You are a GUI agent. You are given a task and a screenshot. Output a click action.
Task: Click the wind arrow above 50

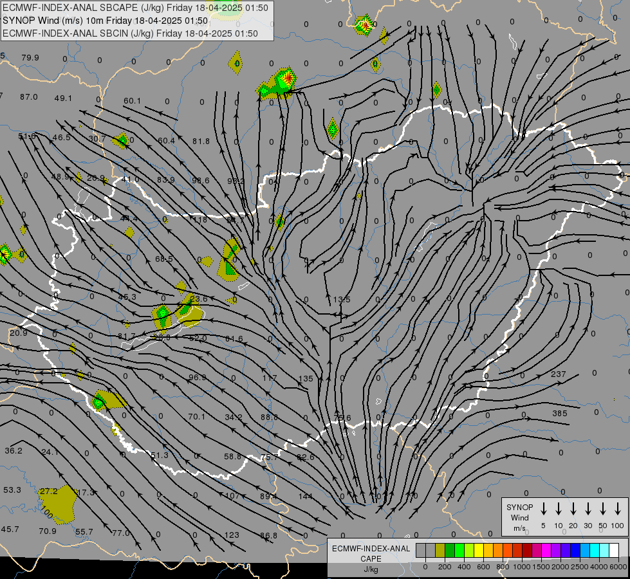pos(603,509)
